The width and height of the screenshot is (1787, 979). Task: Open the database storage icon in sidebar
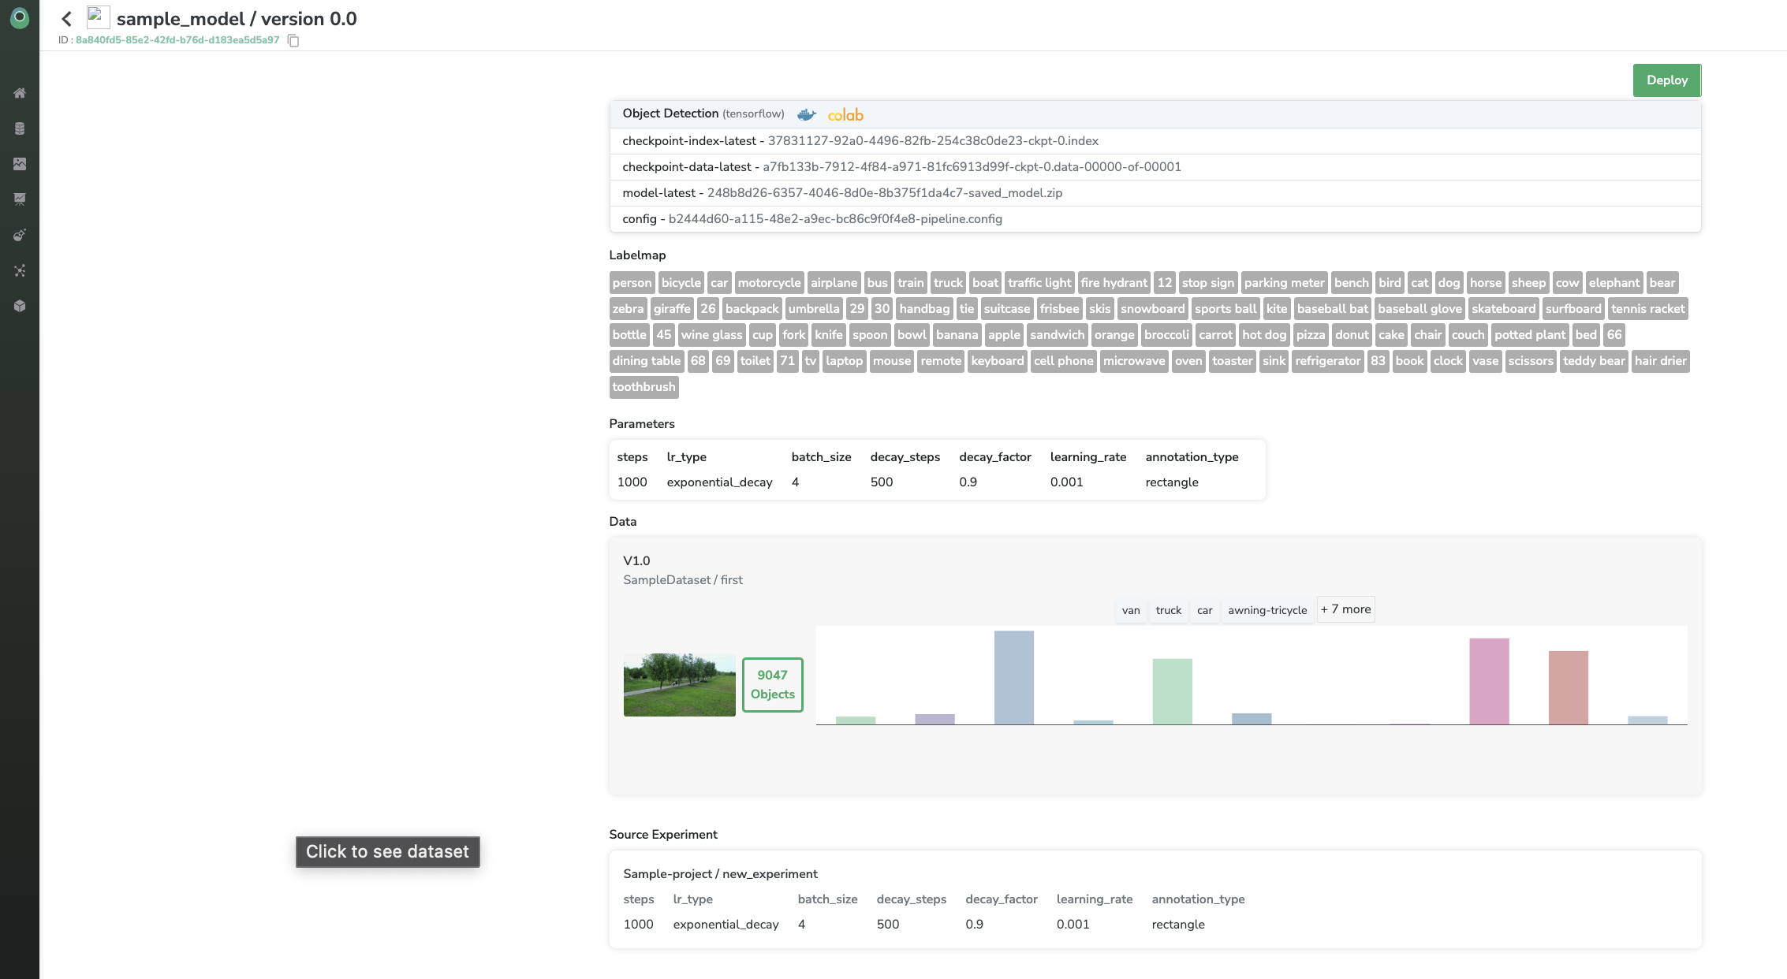(x=20, y=128)
